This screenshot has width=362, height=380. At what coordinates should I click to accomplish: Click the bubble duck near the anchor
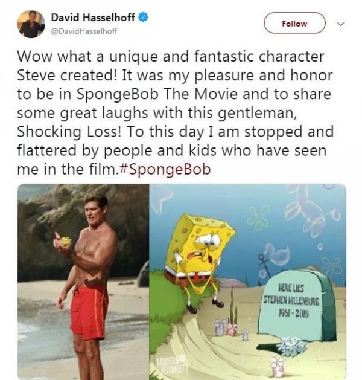click(x=278, y=254)
